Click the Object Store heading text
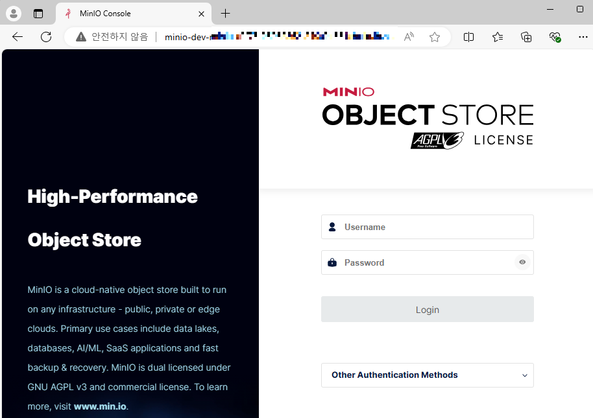 click(x=84, y=240)
